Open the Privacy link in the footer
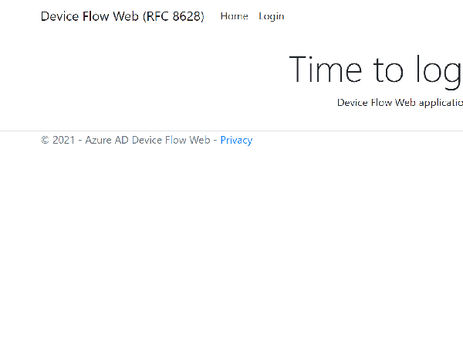The image size is (463, 347). (236, 140)
